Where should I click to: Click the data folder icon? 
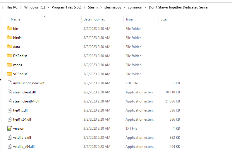tap(9, 47)
